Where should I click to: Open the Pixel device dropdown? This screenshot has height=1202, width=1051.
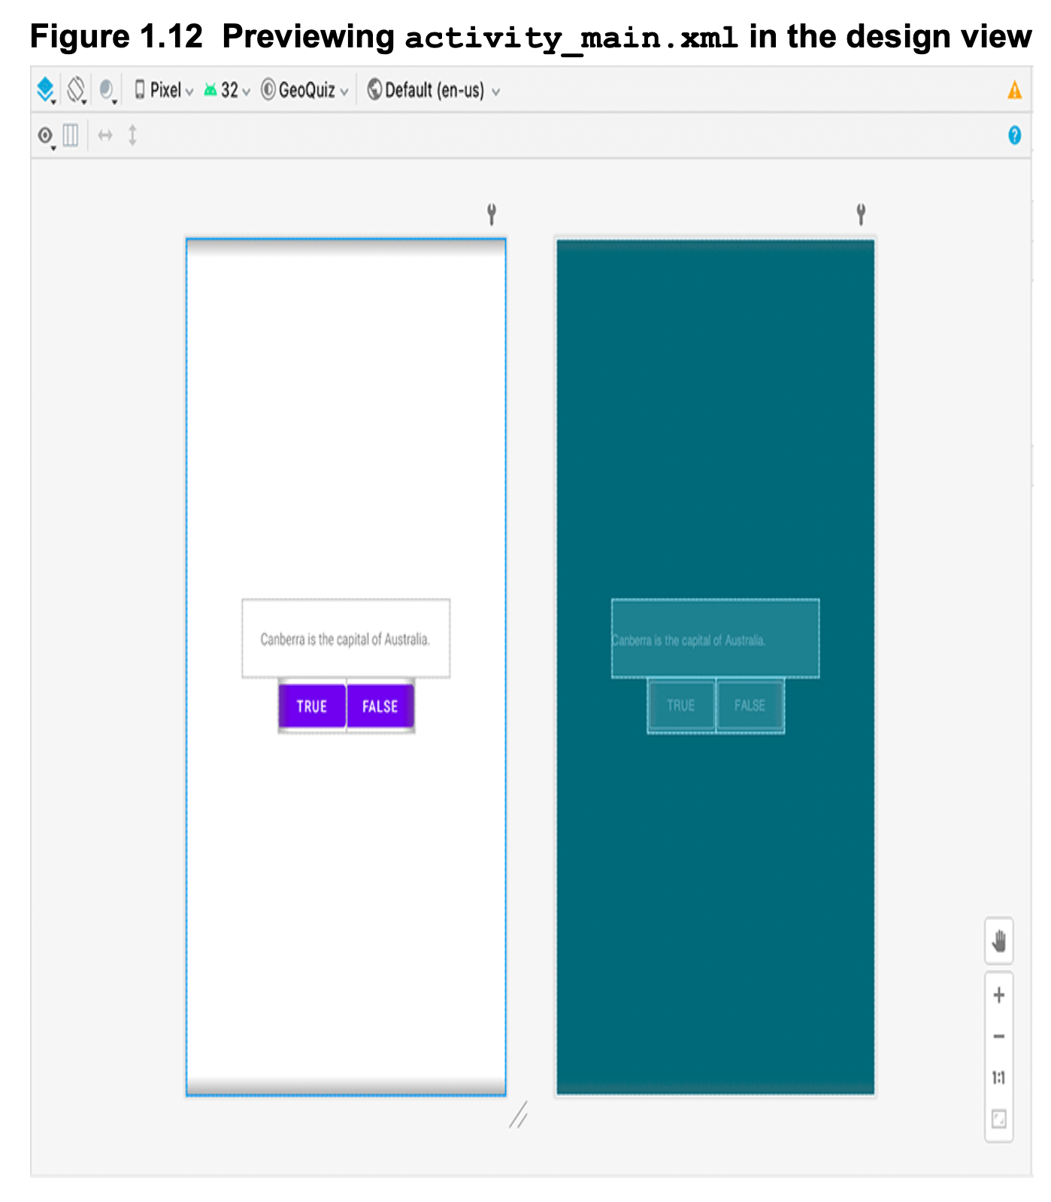[164, 90]
